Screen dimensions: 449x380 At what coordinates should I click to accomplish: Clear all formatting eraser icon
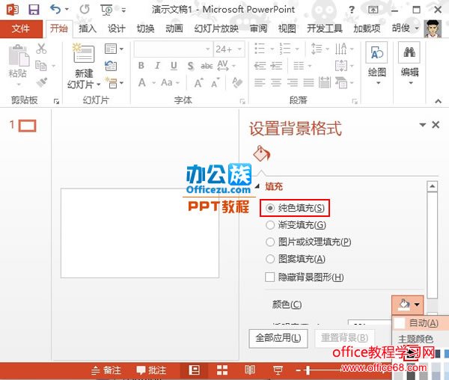(237, 83)
